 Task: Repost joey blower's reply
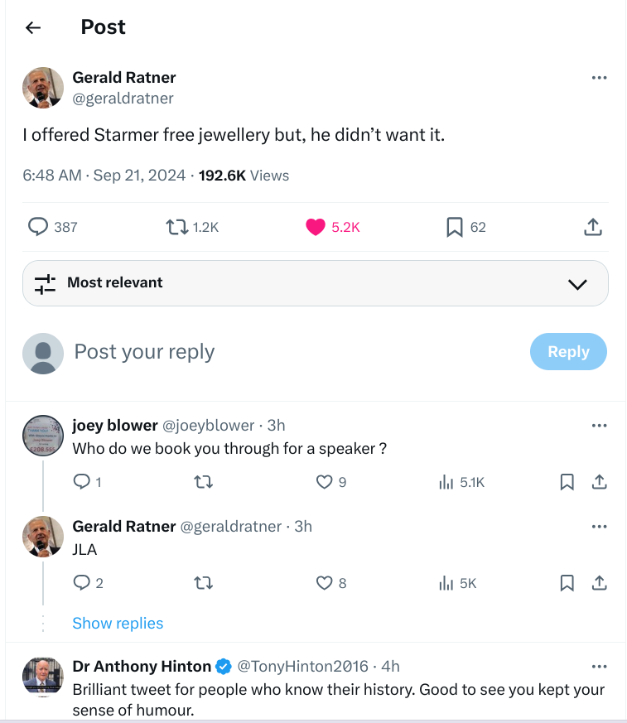(x=203, y=482)
